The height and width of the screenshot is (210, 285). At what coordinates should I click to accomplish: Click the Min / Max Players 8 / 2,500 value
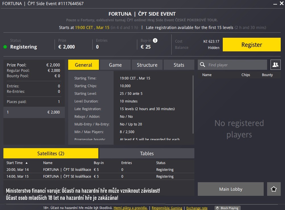127,132
